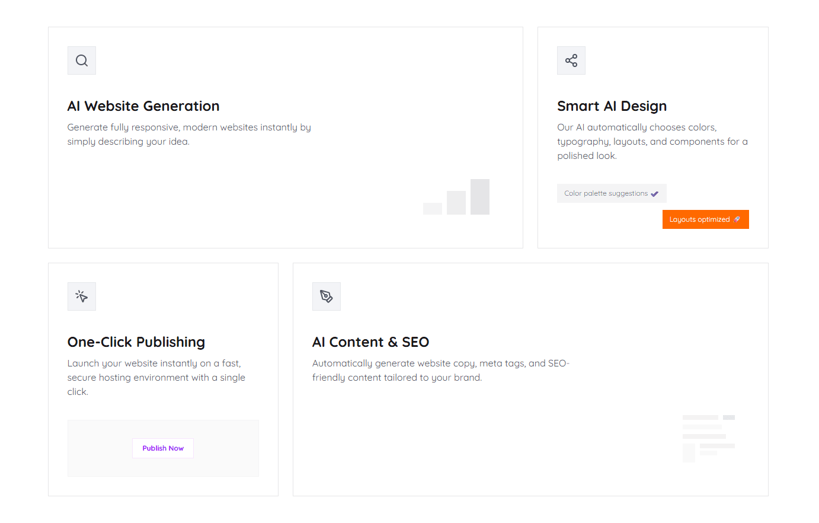Collapse the AI Content & SEO card
819x523 pixels.
530,379
